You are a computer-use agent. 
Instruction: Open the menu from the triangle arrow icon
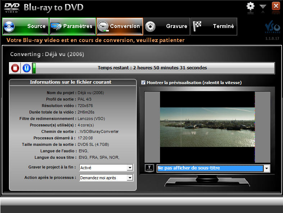click(263, 7)
